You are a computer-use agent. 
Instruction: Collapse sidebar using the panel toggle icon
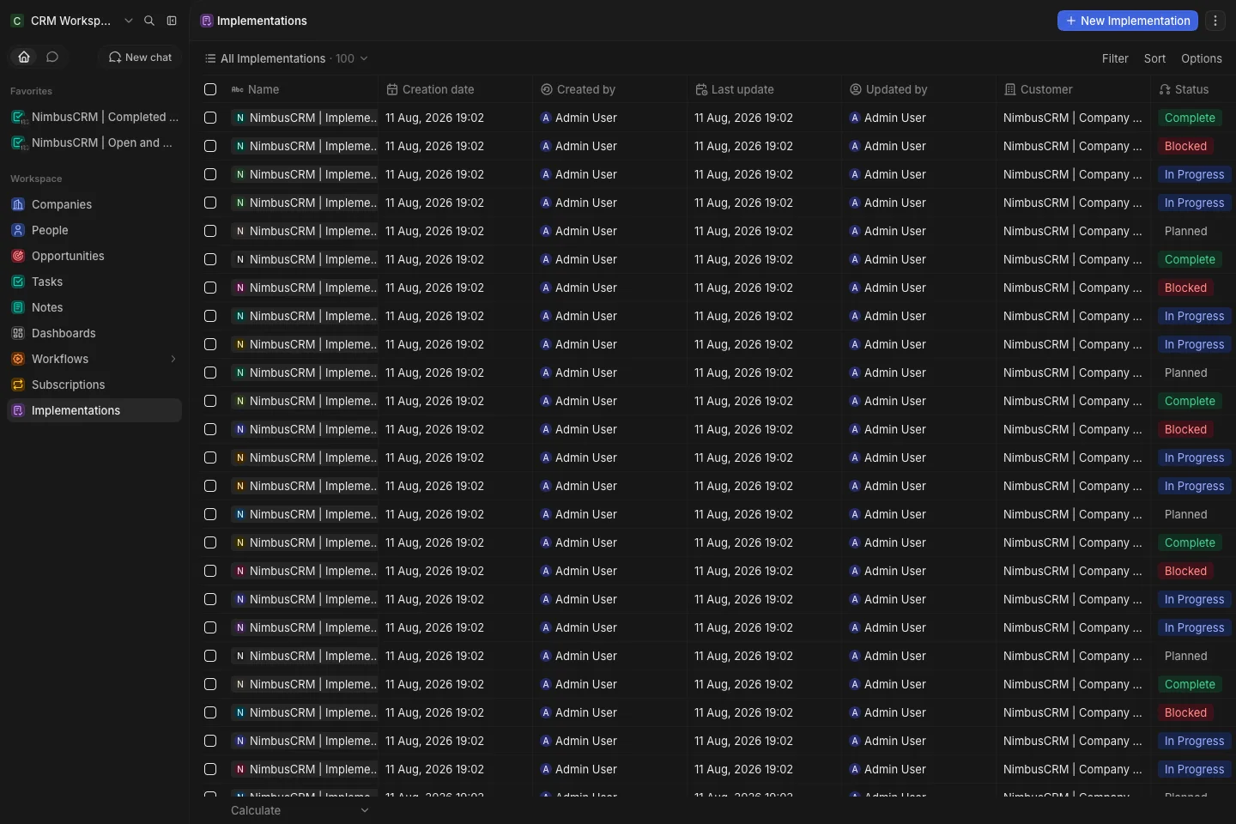[172, 21]
